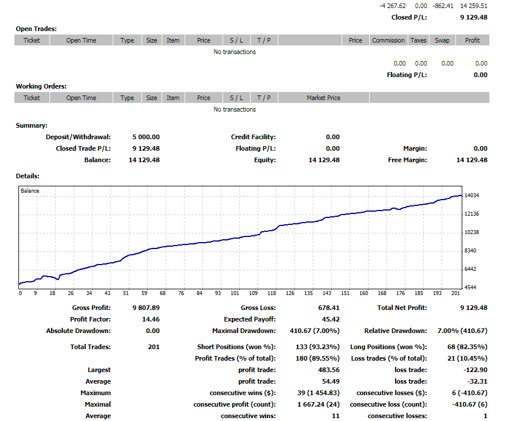Click the Item header in Working Orders table
The height and width of the screenshot is (421, 506).
[173, 98]
